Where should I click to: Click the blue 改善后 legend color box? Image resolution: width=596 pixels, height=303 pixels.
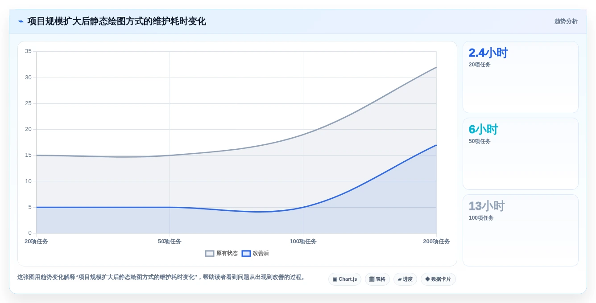[246, 254]
